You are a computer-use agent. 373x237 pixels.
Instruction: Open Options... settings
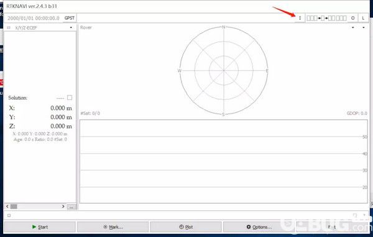point(259,227)
